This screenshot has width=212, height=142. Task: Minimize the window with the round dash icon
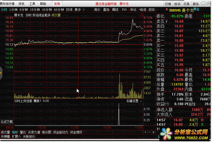point(203,4)
